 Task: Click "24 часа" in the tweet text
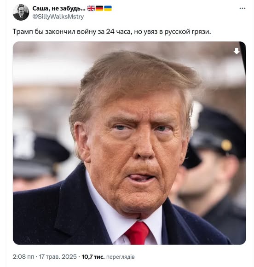118,32
